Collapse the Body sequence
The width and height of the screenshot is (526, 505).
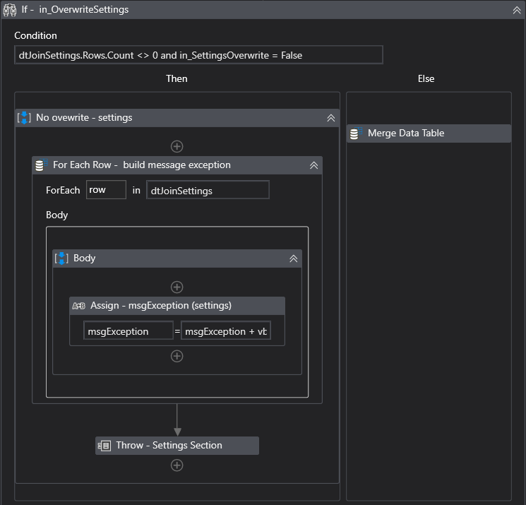pyautogui.click(x=294, y=259)
